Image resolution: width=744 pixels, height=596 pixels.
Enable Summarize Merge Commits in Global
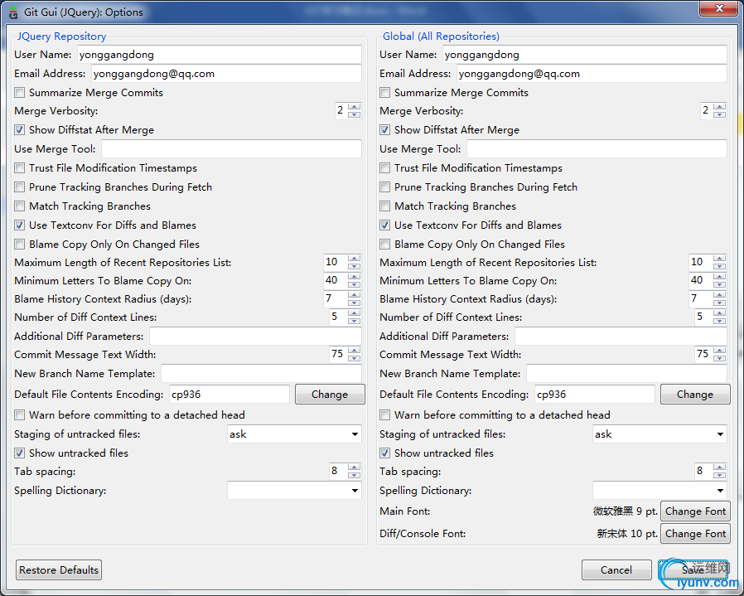tap(384, 93)
